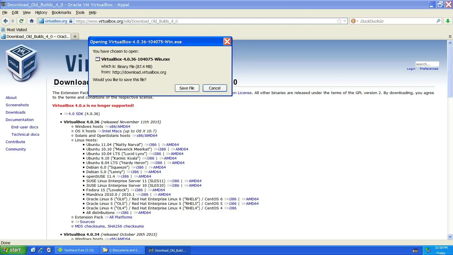Open the Contribute sidebar link

click(x=15, y=142)
